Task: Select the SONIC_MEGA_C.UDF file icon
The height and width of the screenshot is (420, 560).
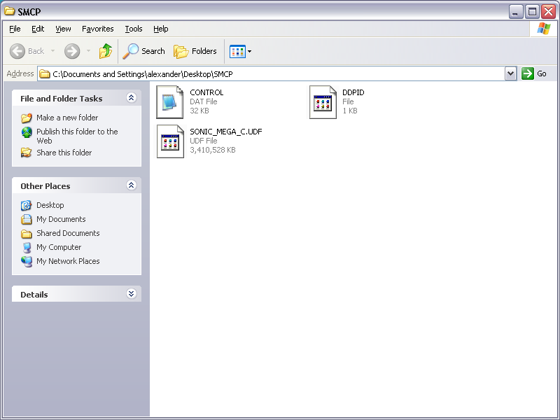Action: point(170,141)
